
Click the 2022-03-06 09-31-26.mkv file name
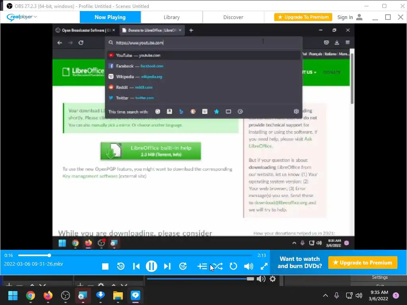(x=33, y=264)
